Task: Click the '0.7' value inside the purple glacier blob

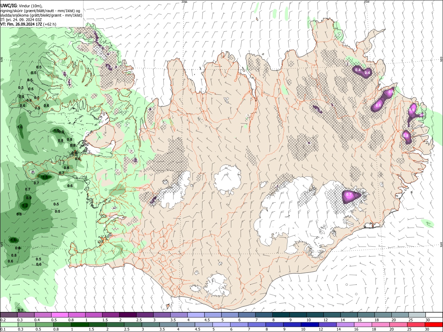Action: 349,195
